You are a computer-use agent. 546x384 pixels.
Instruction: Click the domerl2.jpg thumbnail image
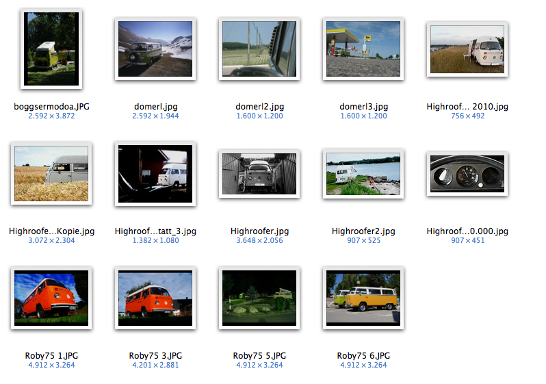point(259,49)
